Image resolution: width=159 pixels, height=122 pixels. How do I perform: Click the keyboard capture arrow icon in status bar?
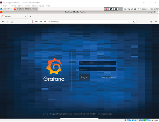149,120
